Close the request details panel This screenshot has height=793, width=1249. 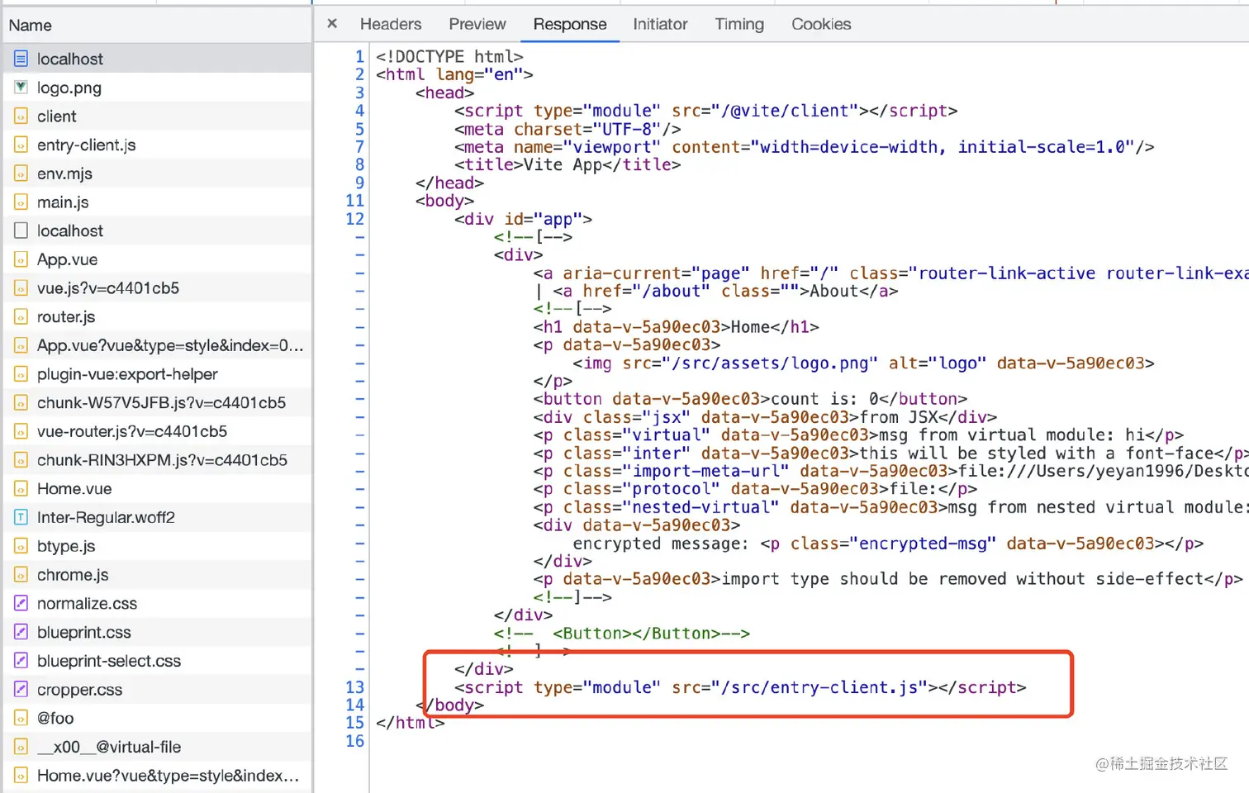tap(332, 23)
